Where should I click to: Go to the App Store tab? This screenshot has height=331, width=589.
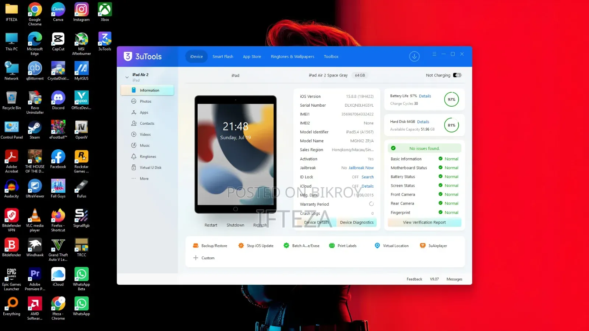252,57
